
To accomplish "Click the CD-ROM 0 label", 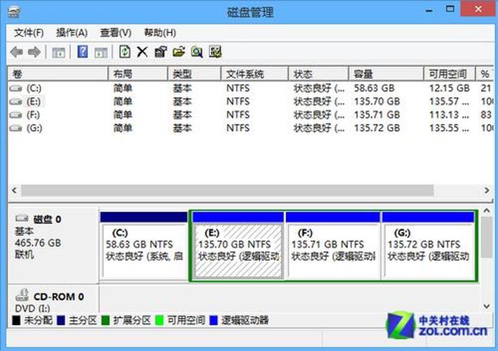I will tap(59, 297).
